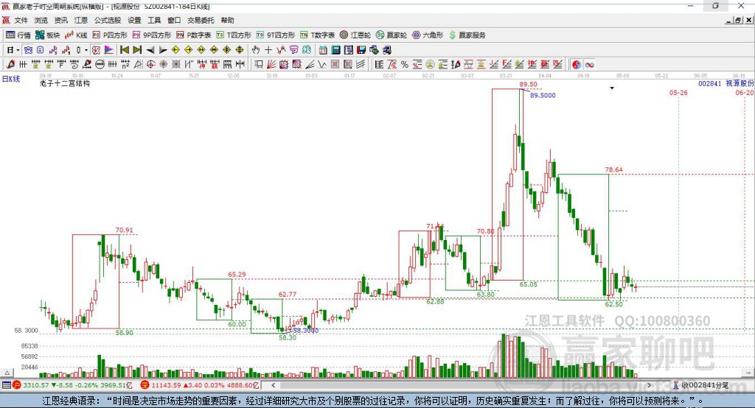
Task: Click the grid table icon in status bar
Action: (6, 385)
